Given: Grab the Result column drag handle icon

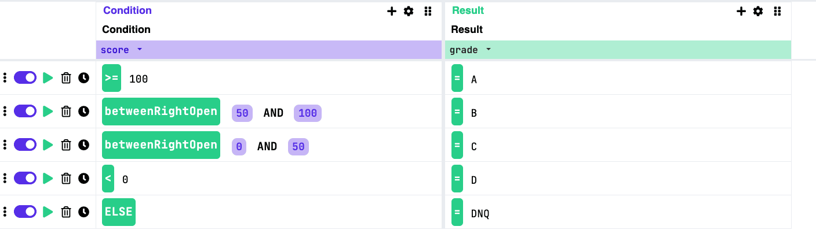Looking at the screenshot, I should coord(778,11).
